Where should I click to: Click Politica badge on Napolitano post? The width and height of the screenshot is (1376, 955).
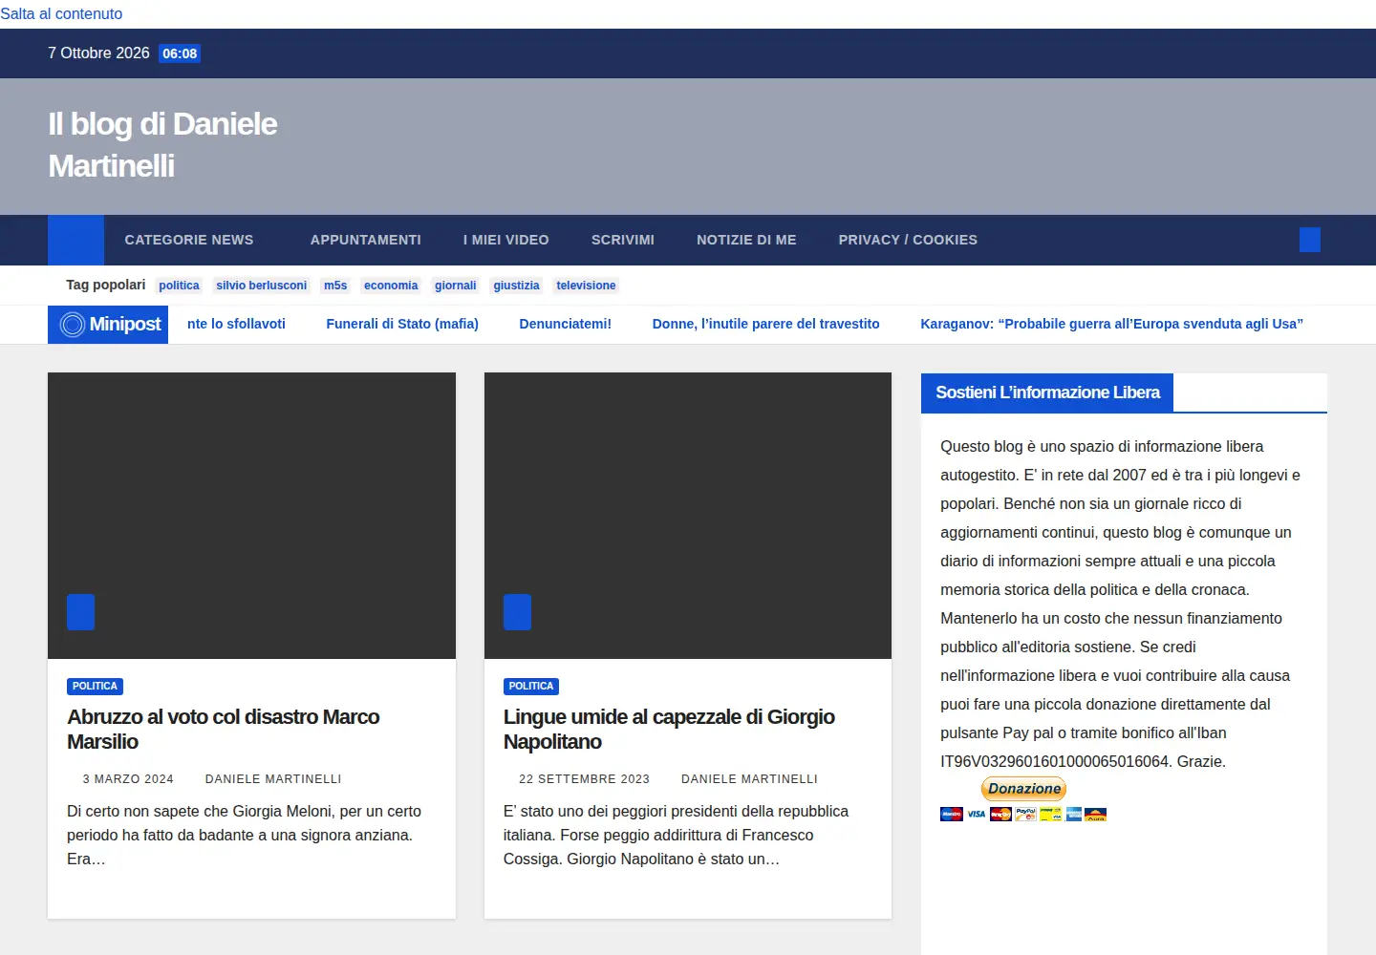click(x=531, y=687)
